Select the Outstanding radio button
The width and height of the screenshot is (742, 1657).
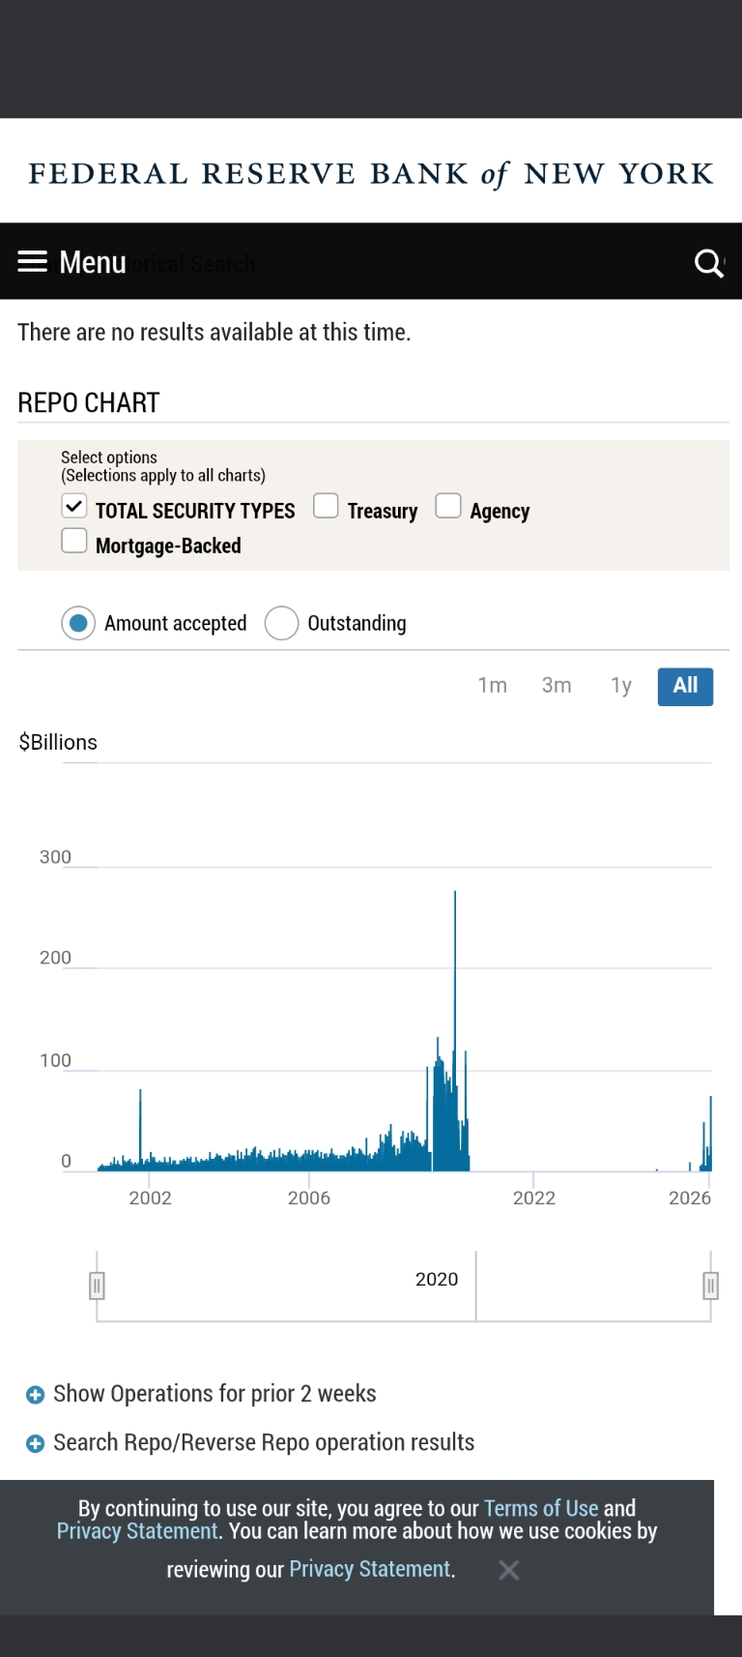[281, 624]
